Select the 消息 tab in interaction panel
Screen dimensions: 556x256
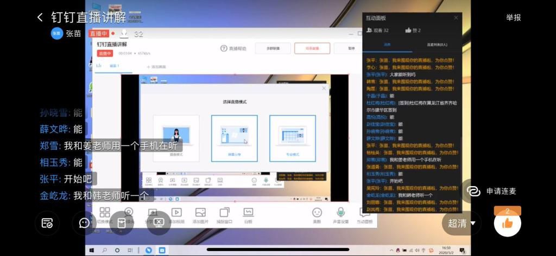coord(387,44)
